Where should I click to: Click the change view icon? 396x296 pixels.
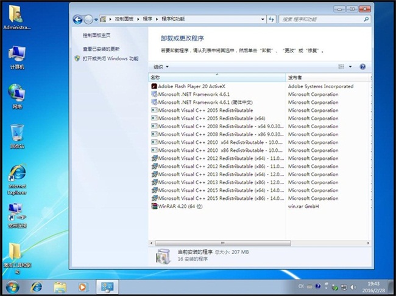[x=341, y=67]
